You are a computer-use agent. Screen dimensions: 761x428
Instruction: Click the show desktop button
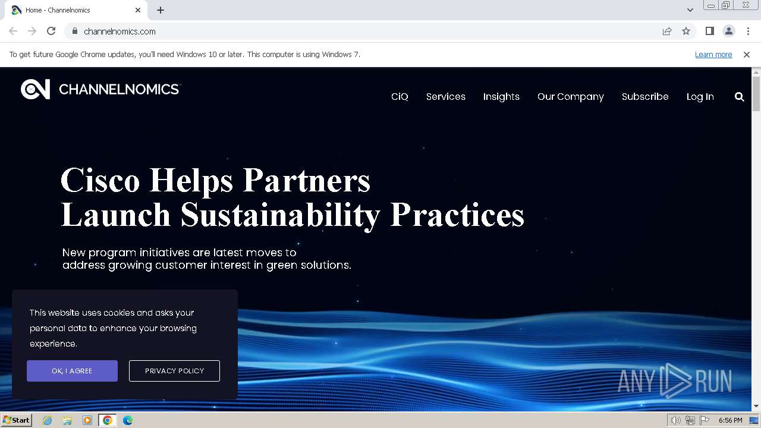[754, 420]
